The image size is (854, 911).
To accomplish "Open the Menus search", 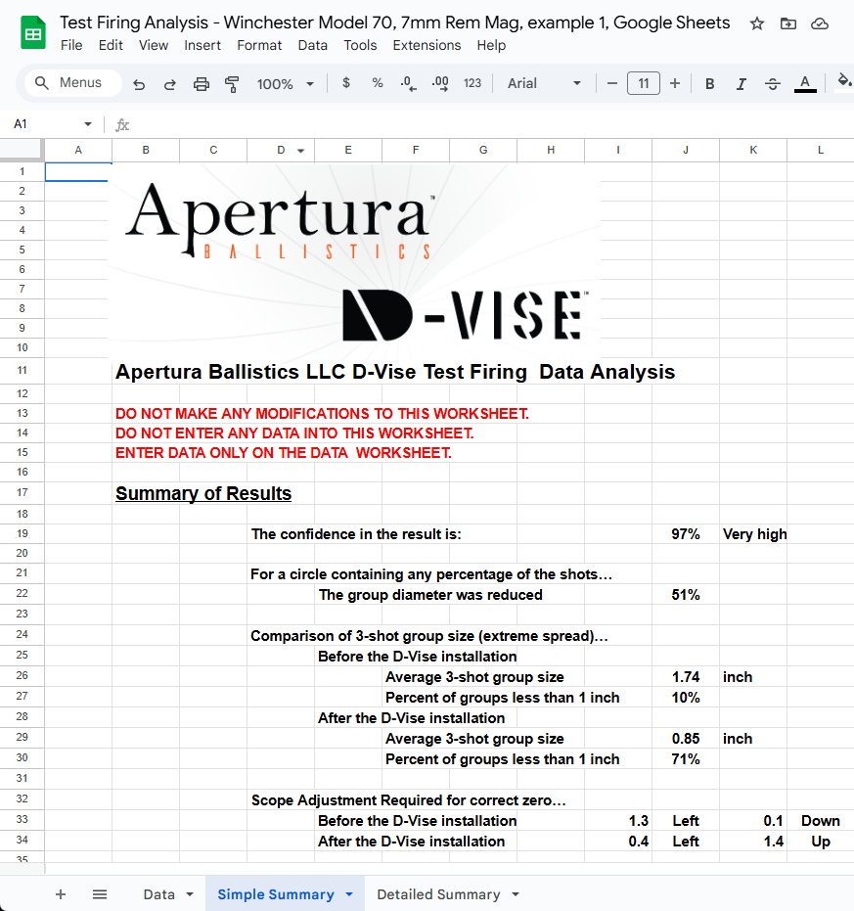I will [x=70, y=83].
